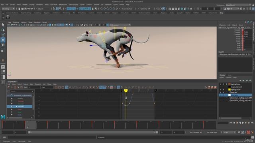Click the Open Scene folder icon
This screenshot has width=255, height=143.
coord(22,9)
